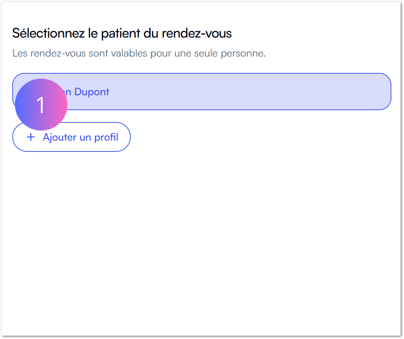Select the heading Sélectionnez le patient du rendez-vous

click(x=122, y=33)
